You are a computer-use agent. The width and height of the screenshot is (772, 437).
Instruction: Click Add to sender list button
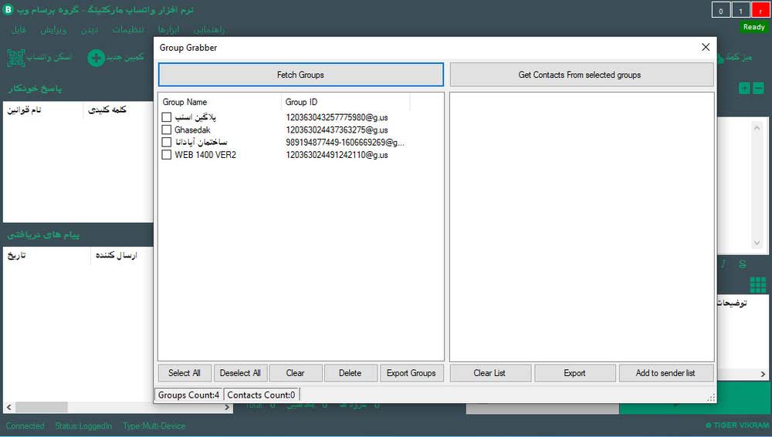pos(665,373)
